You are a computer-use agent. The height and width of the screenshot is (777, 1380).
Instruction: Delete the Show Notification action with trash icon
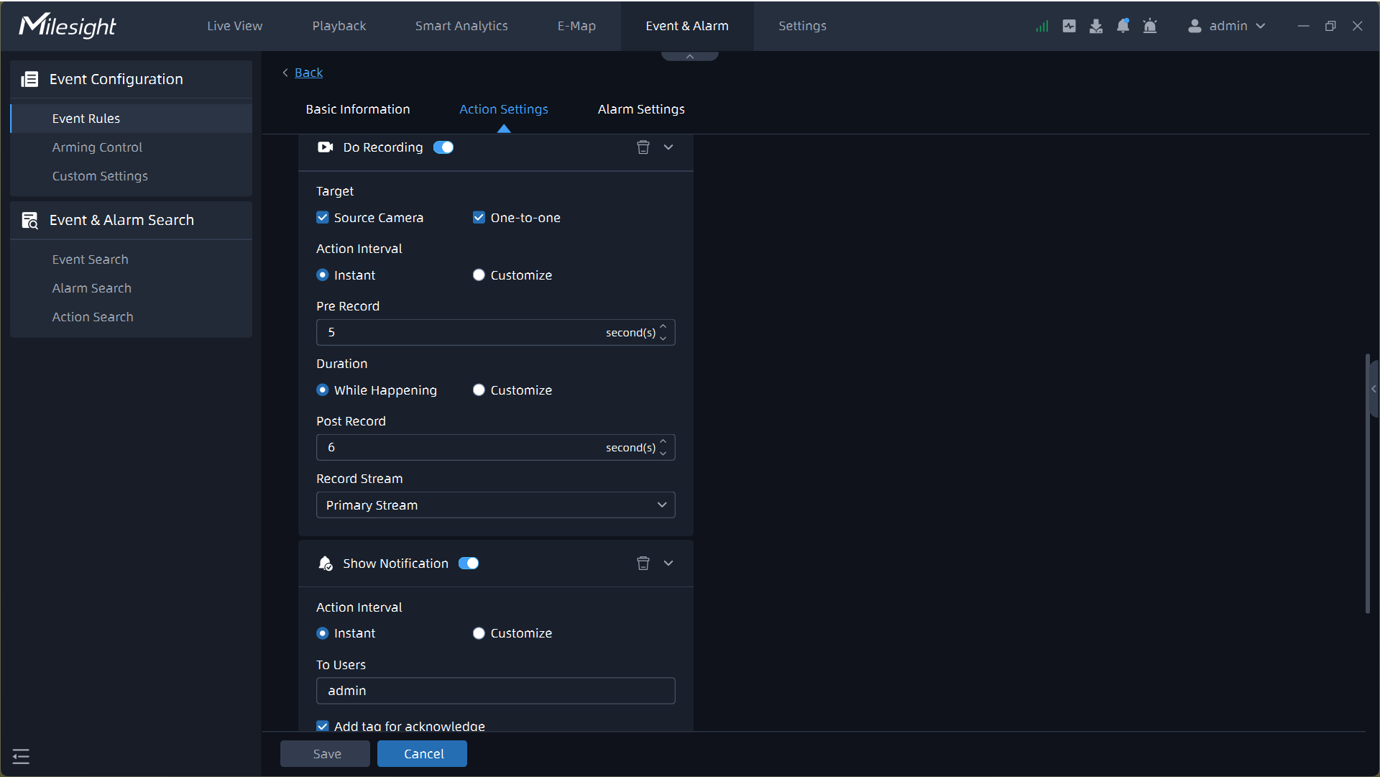point(643,564)
